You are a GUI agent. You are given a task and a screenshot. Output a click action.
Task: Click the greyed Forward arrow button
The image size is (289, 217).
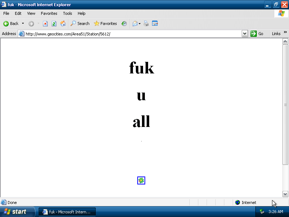click(x=31, y=24)
